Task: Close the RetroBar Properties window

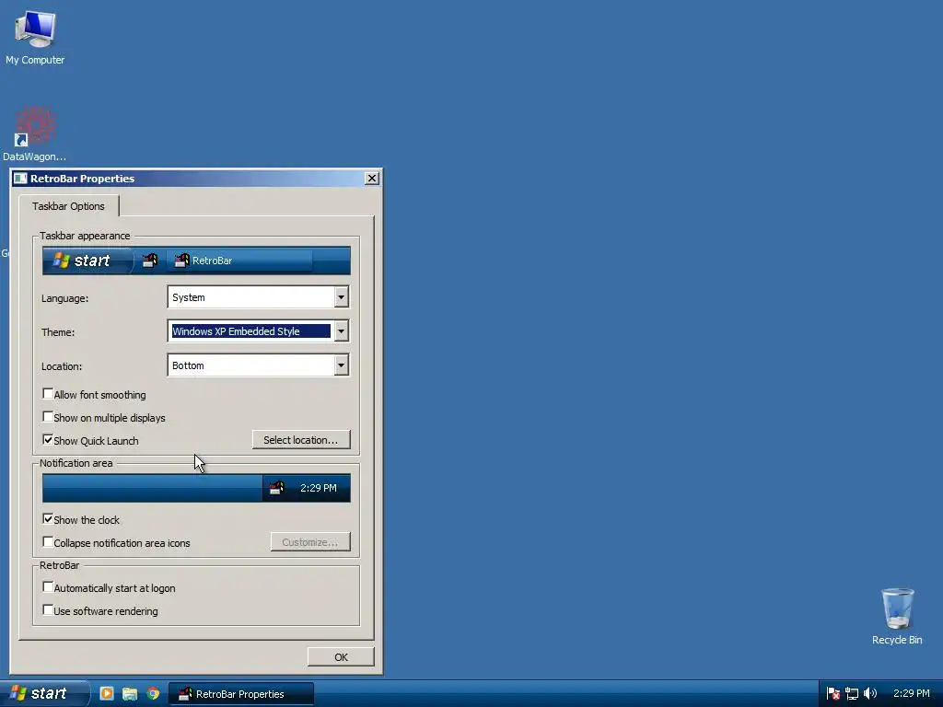Action: tap(372, 179)
